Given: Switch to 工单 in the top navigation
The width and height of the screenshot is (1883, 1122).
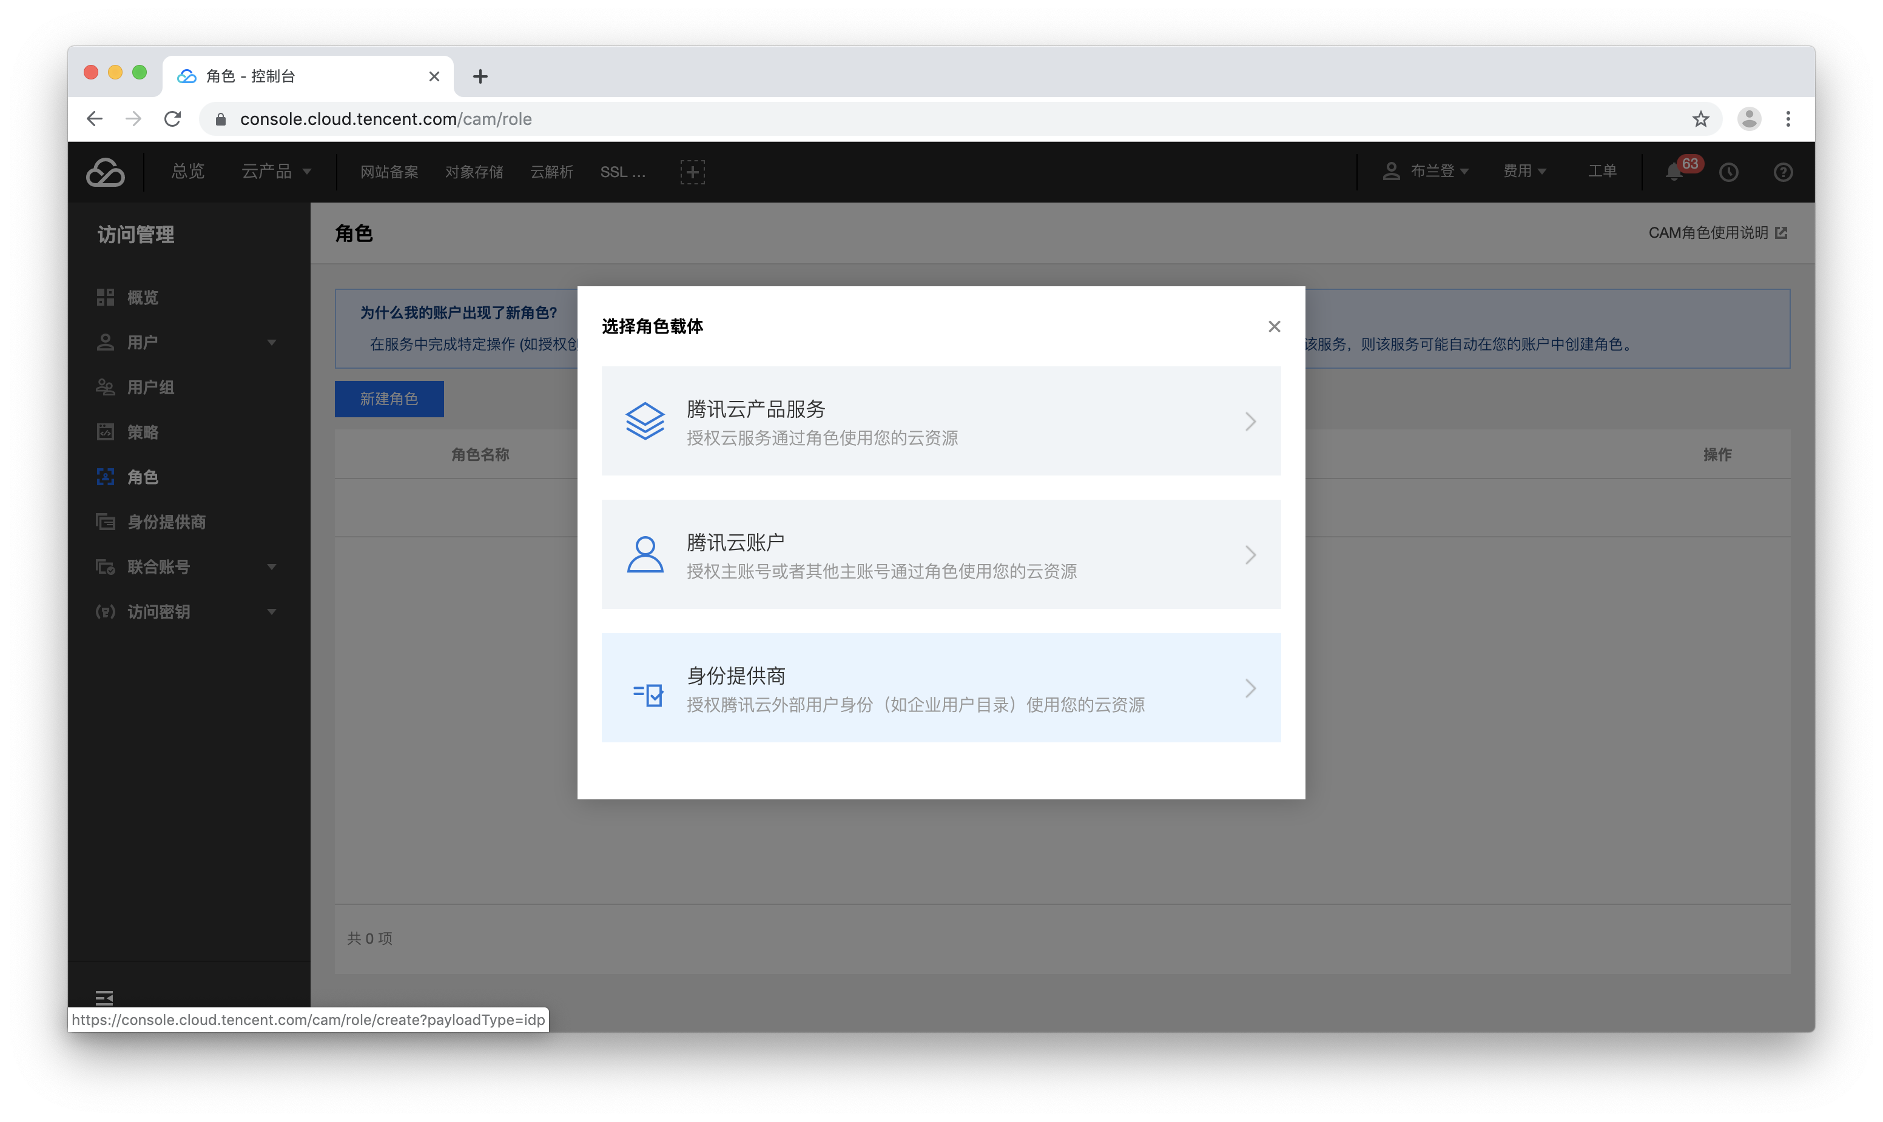Looking at the screenshot, I should coord(1603,172).
